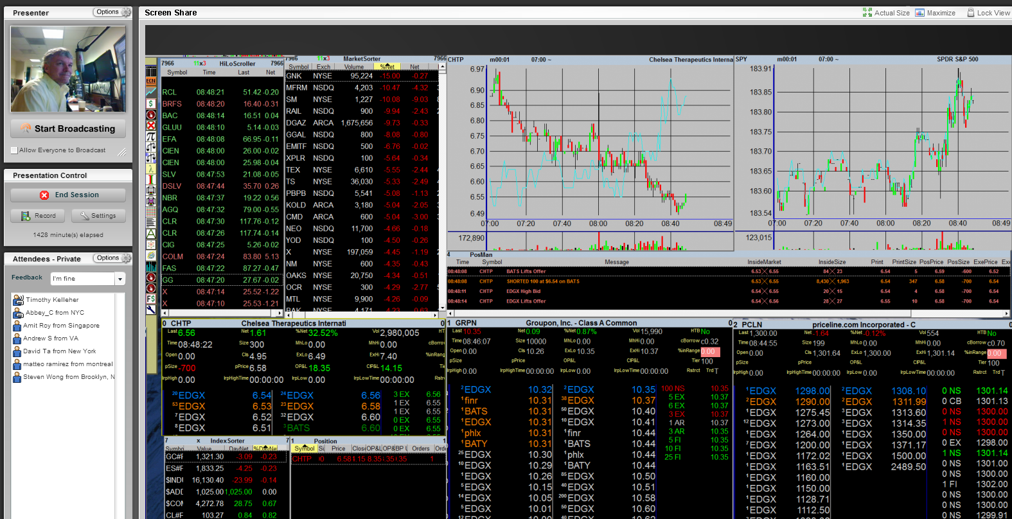Screen dimensions: 1012x519
Task: Click Start Broadcasting button
Action: 68,128
